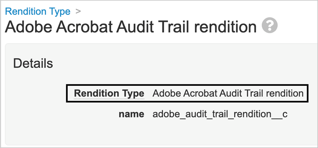This screenshot has width=318, height=148.
Task: Click the word rendition in the field value
Action: 285,93
